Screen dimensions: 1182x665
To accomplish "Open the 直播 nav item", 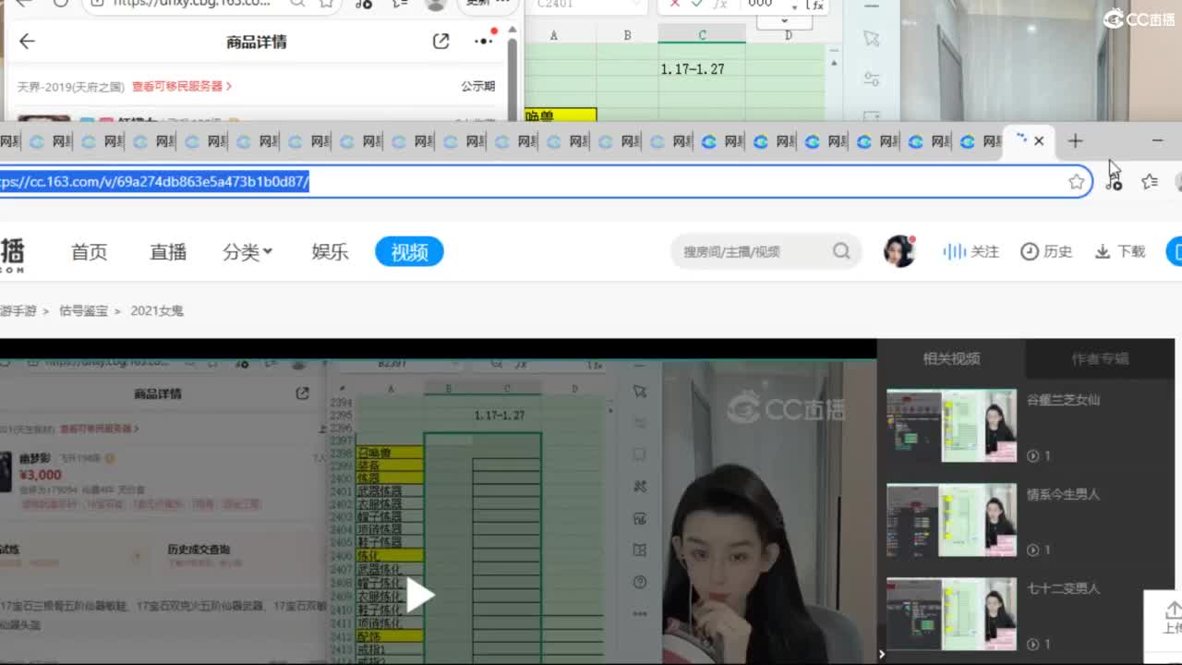I will [x=168, y=252].
